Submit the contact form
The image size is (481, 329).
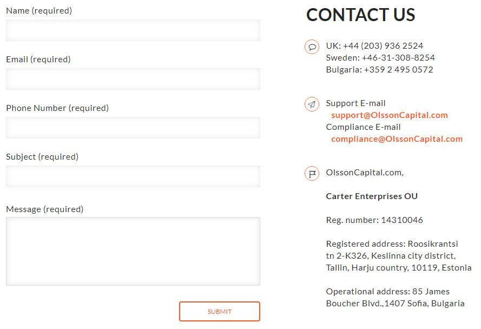coord(220,312)
